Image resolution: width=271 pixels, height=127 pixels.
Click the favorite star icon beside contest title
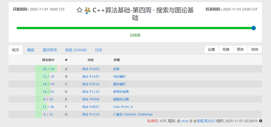pyautogui.click(x=79, y=10)
